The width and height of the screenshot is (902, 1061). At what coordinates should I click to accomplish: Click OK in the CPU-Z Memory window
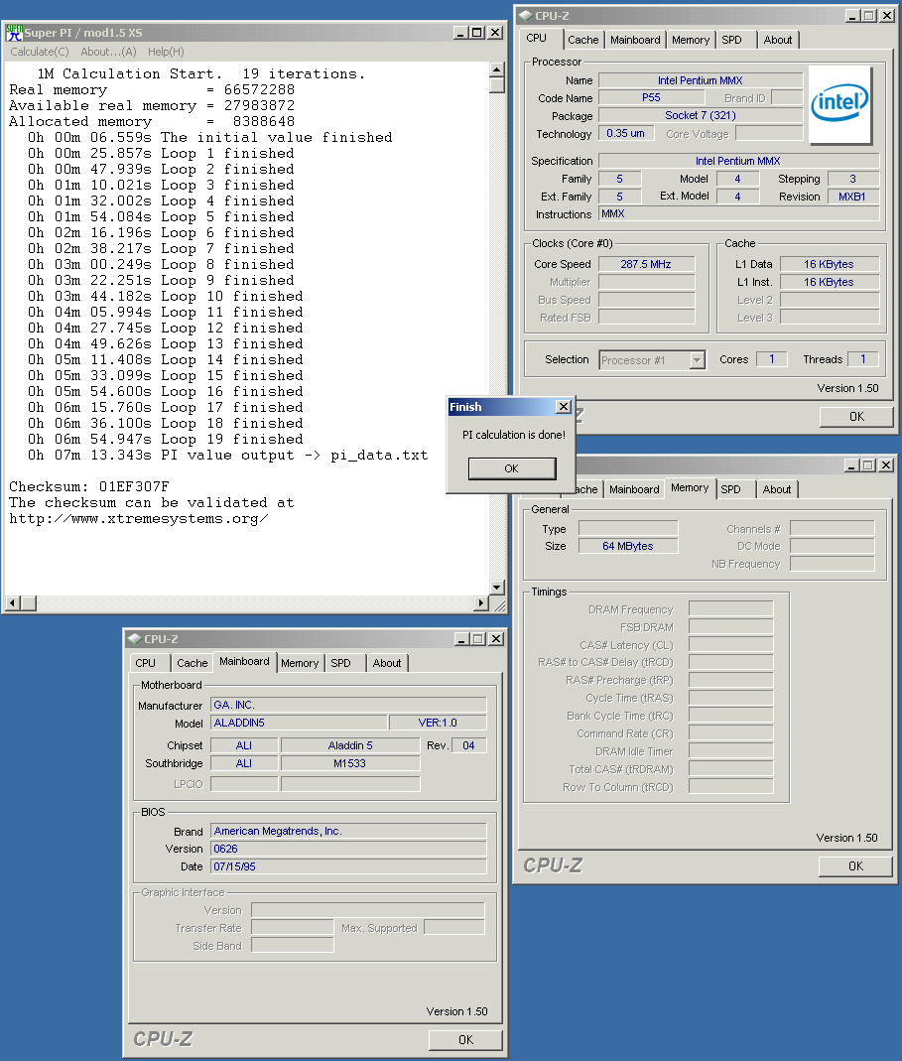click(855, 866)
